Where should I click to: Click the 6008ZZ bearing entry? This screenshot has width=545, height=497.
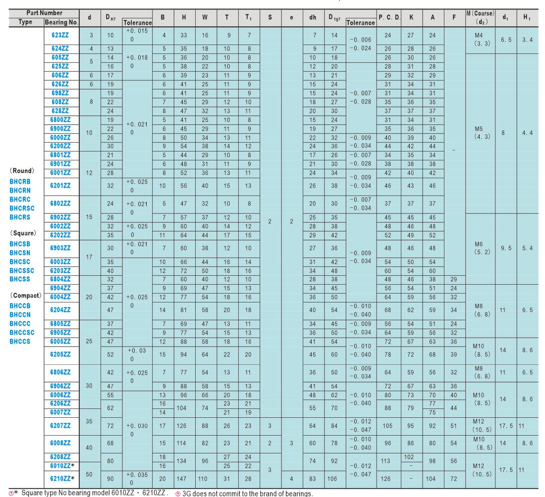[60, 443]
